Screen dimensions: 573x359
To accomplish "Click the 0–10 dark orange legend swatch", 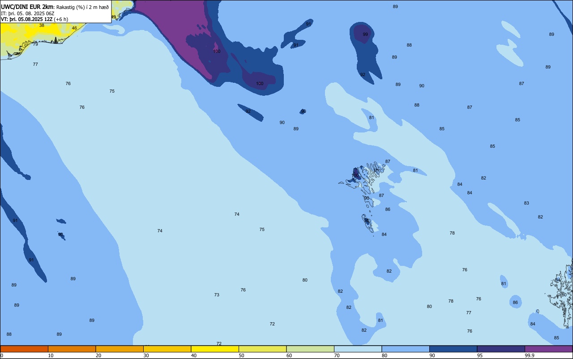I will tap(24, 349).
